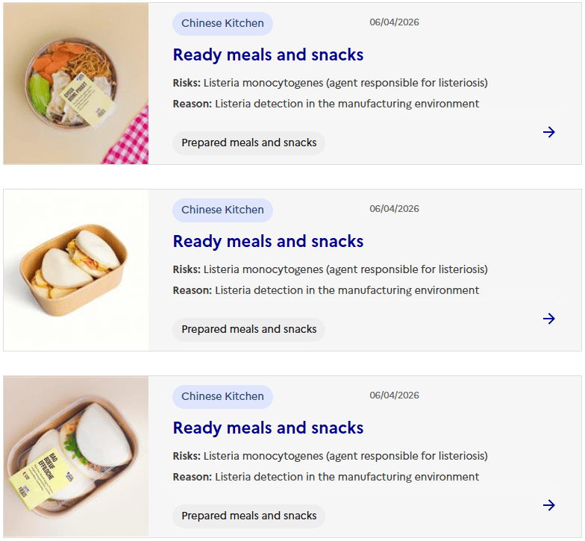Click the arrow icon on the open bao box card
This screenshot has height=541, width=585.
click(549, 319)
